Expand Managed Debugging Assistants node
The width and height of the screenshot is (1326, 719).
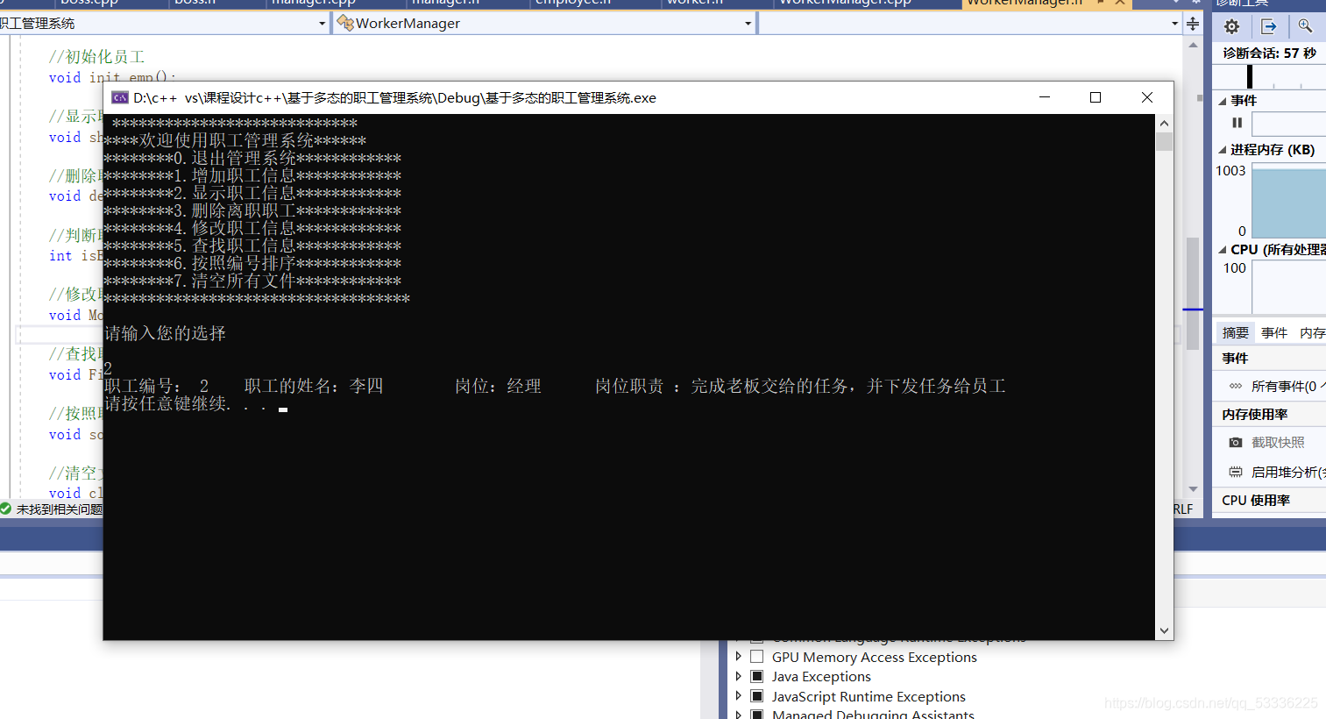point(738,715)
